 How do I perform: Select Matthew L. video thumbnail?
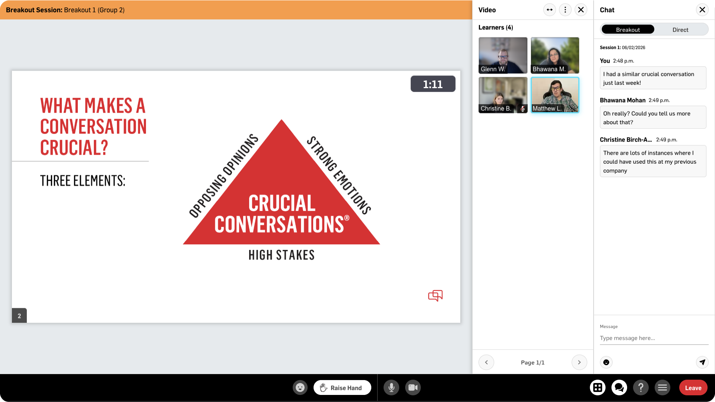pyautogui.click(x=555, y=95)
